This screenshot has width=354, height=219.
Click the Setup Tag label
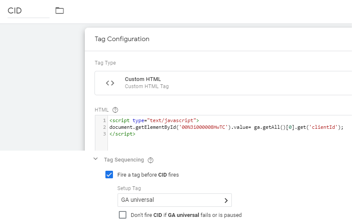click(x=129, y=188)
